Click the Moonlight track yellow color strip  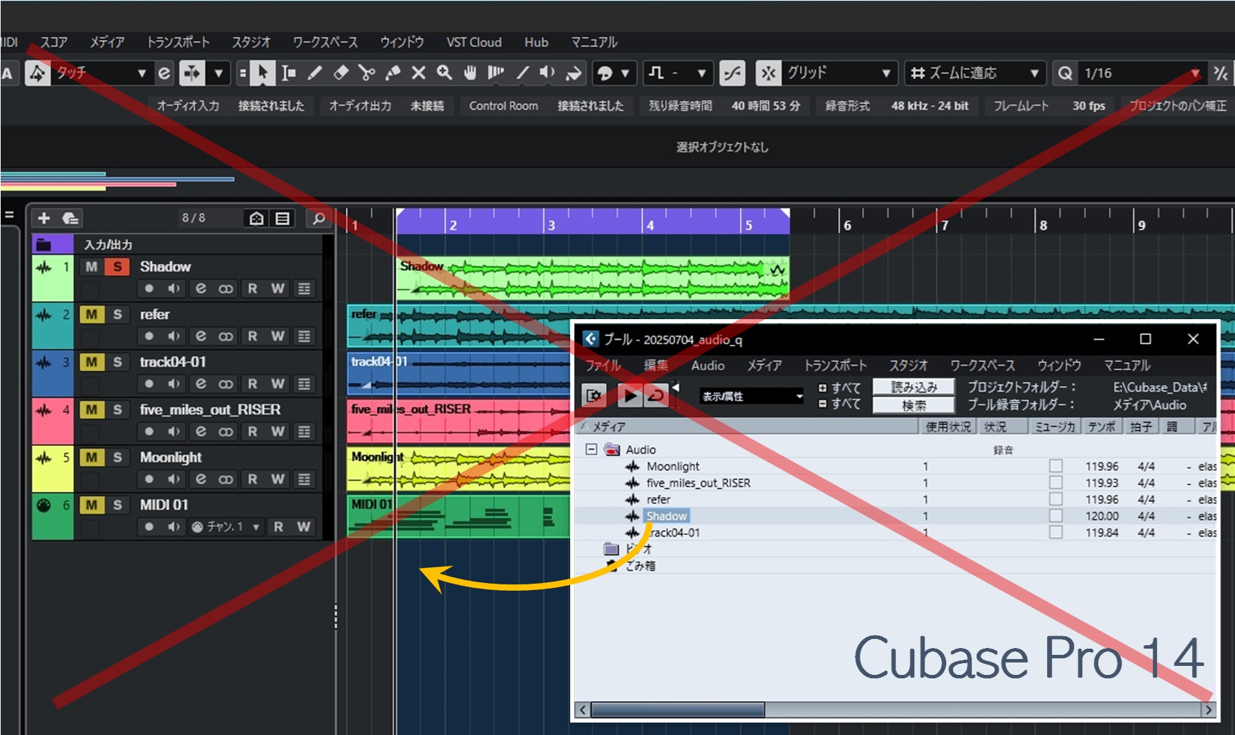tap(53, 468)
